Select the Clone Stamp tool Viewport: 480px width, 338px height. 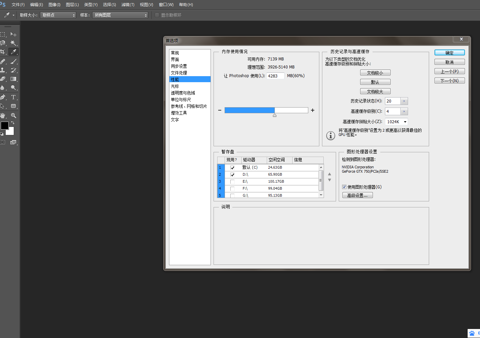[3, 70]
